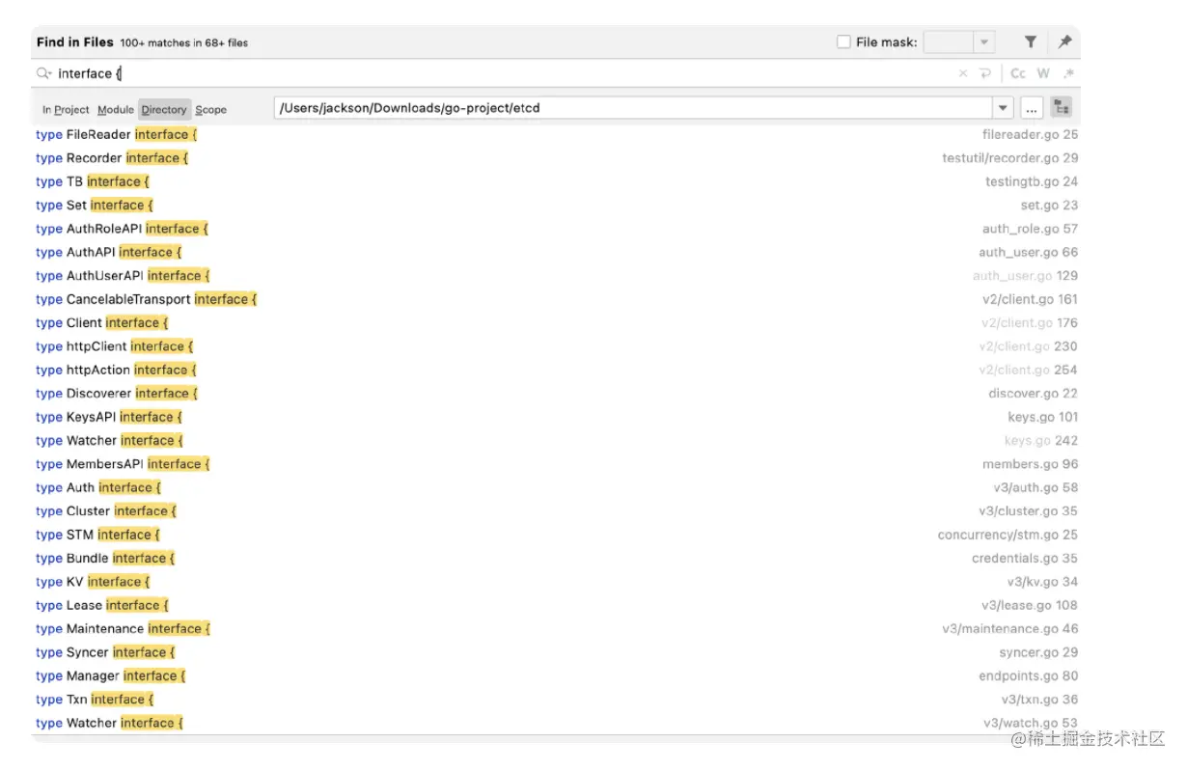Screen dimensions: 1187x770
Task: Expand the directory path dropdown arrow
Action: [1004, 108]
